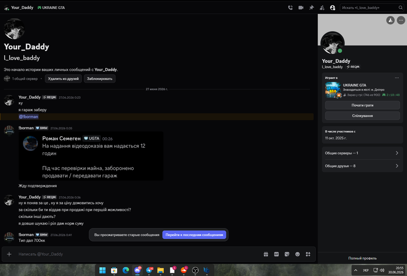Viewport: 407px width, 276px height.
Task: Open Telegram from the taskbar
Action: (x=149, y=270)
